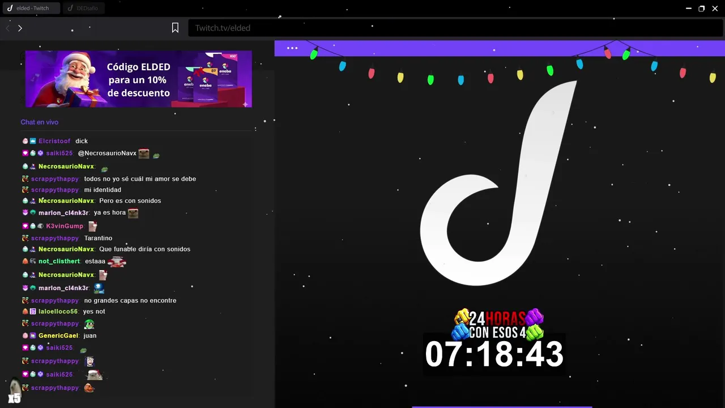The width and height of the screenshot is (725, 408).
Task: Click the "dick" chat message
Action: click(x=82, y=141)
